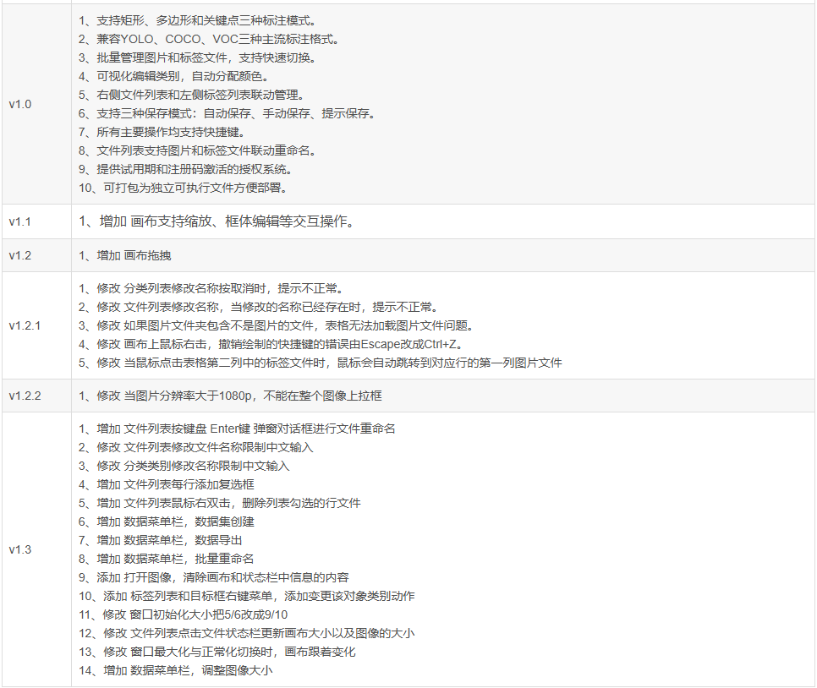
Task: Click the v1.3 line mentioning Enter键 rename dialog
Action: point(237,429)
